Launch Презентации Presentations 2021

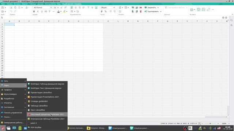[47, 97]
